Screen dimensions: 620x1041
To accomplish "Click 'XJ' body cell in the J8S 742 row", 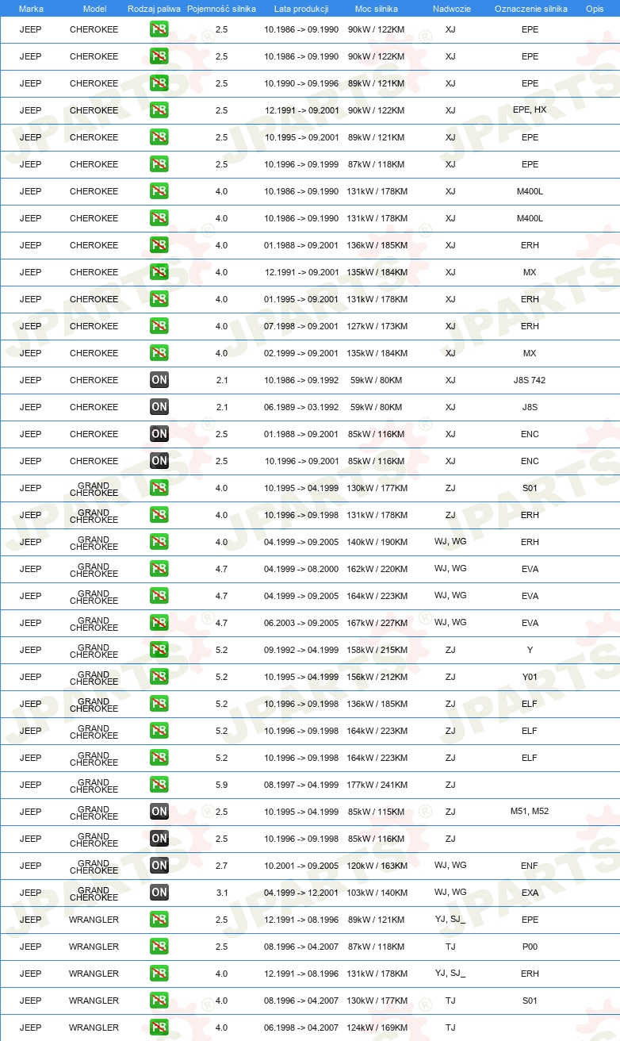I will [x=450, y=380].
